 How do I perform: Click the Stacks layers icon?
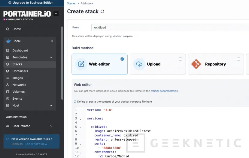point(8,64)
